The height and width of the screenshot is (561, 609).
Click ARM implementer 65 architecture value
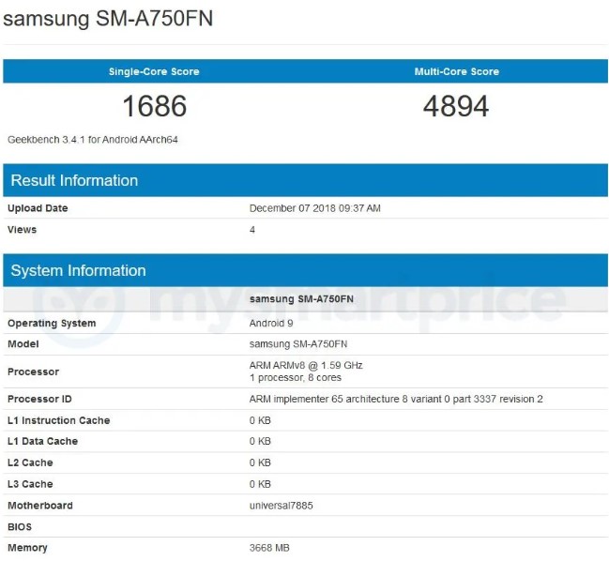[x=396, y=399]
